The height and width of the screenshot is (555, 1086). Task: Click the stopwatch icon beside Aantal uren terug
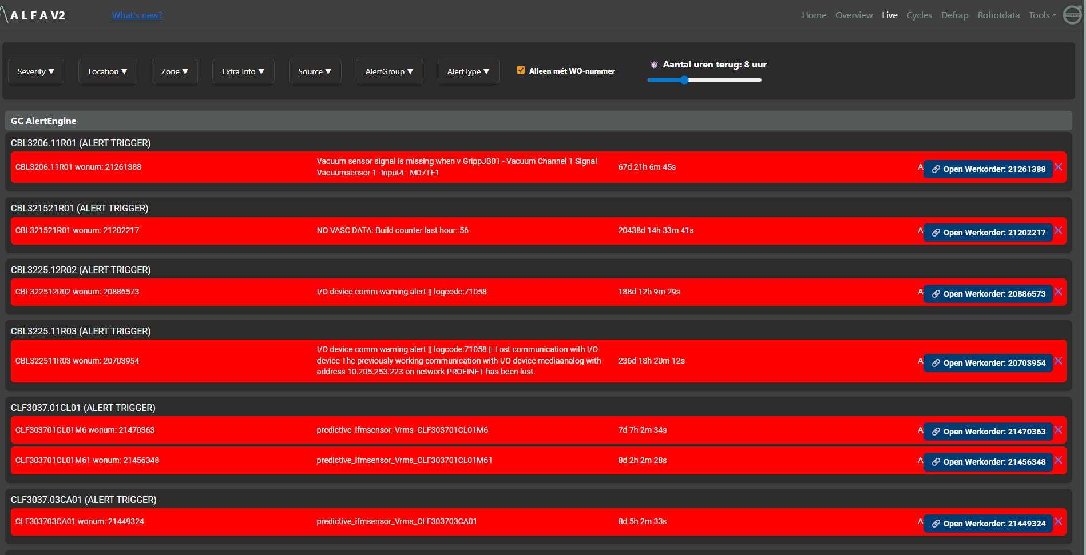(654, 65)
